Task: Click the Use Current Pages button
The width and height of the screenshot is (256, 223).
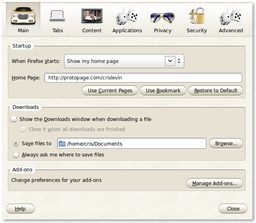Action: click(110, 91)
